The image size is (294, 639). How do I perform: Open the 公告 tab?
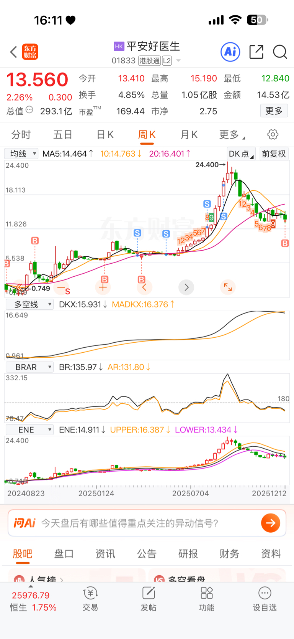coord(147,554)
